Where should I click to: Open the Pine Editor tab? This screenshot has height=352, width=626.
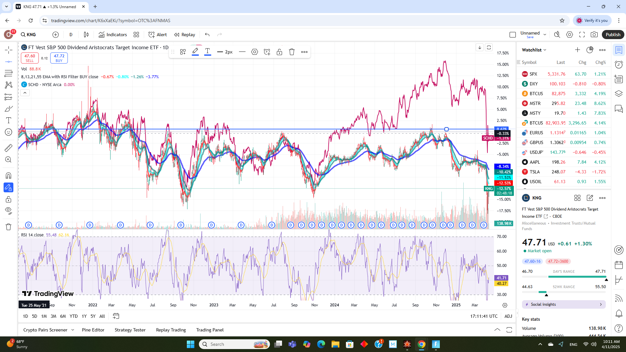[x=93, y=330]
